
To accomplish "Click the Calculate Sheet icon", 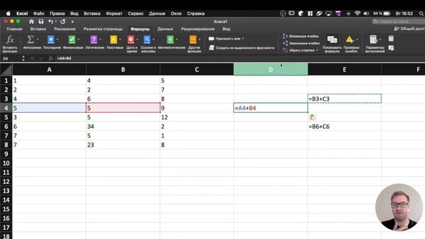I will point(391,48).
